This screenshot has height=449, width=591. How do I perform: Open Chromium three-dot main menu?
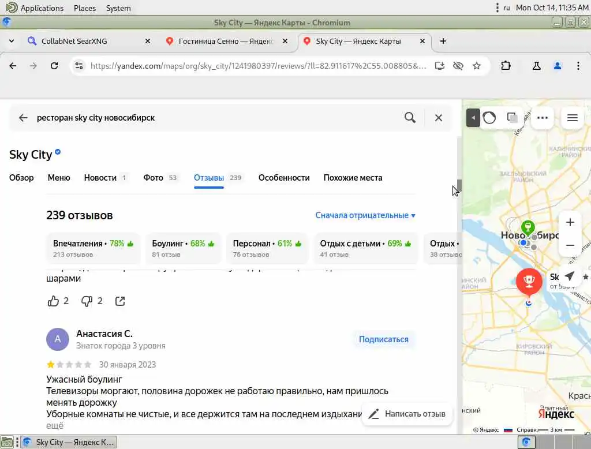pos(578,66)
